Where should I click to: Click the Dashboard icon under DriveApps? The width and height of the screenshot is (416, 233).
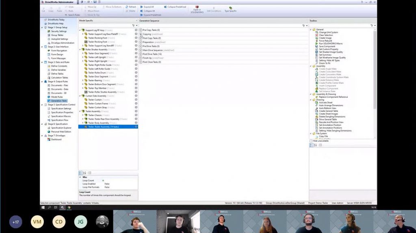(x=49, y=139)
